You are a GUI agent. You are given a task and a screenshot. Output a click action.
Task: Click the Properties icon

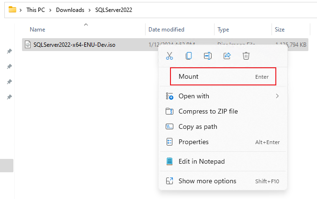point(170,142)
